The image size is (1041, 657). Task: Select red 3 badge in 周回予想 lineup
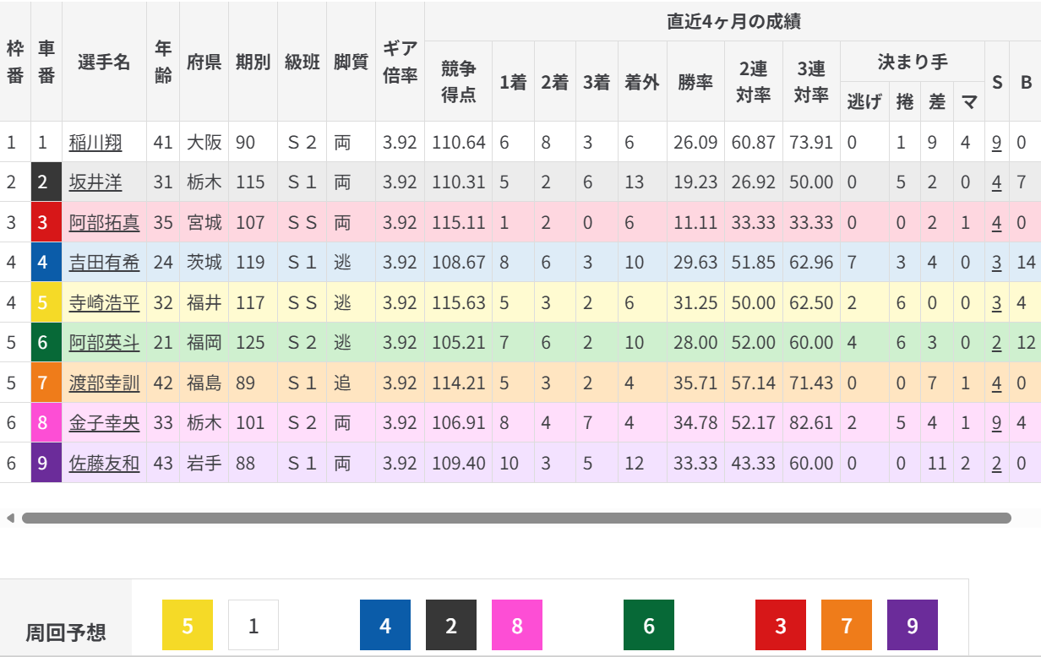pyautogui.click(x=781, y=625)
